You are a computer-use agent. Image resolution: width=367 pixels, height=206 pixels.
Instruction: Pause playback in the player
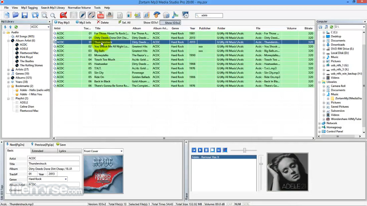206,150
